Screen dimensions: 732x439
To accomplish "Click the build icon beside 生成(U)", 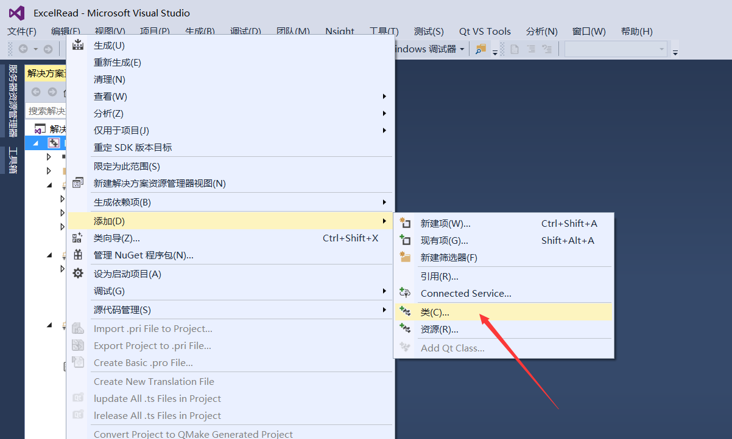I will pyautogui.click(x=78, y=45).
